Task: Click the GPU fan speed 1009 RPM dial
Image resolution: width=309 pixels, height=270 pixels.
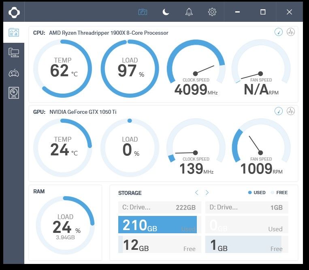Action: [261, 147]
